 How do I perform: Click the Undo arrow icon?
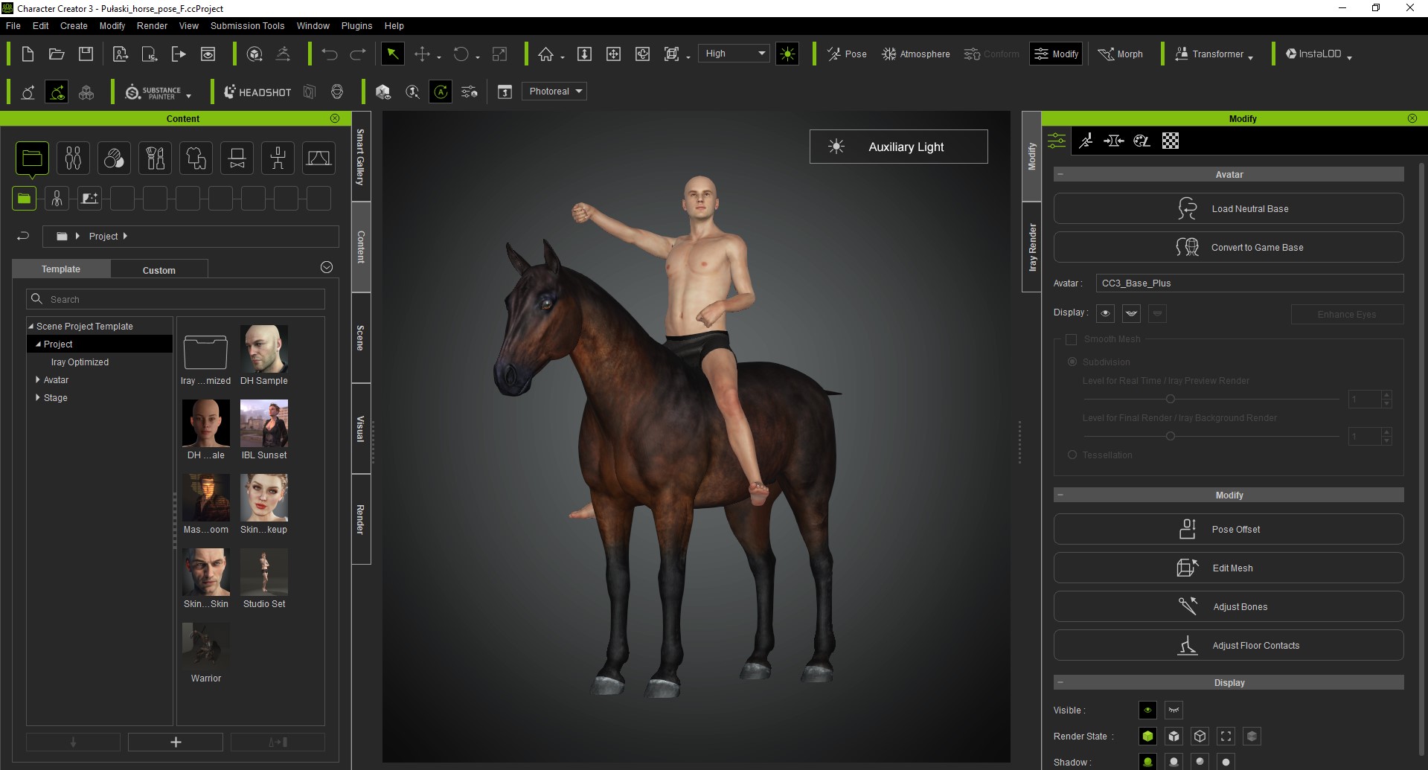click(330, 54)
